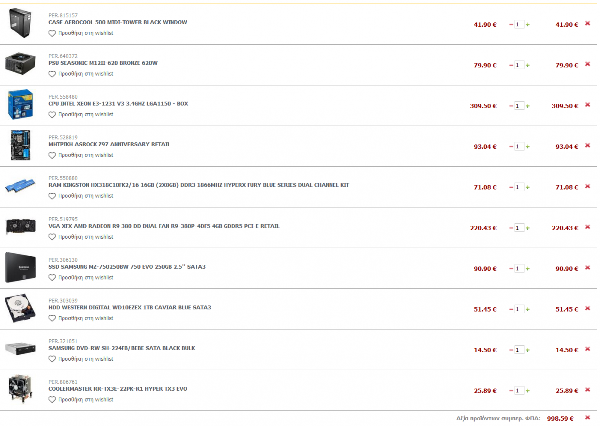Click quantity field for CASE AEROCOOL 500

(519, 25)
